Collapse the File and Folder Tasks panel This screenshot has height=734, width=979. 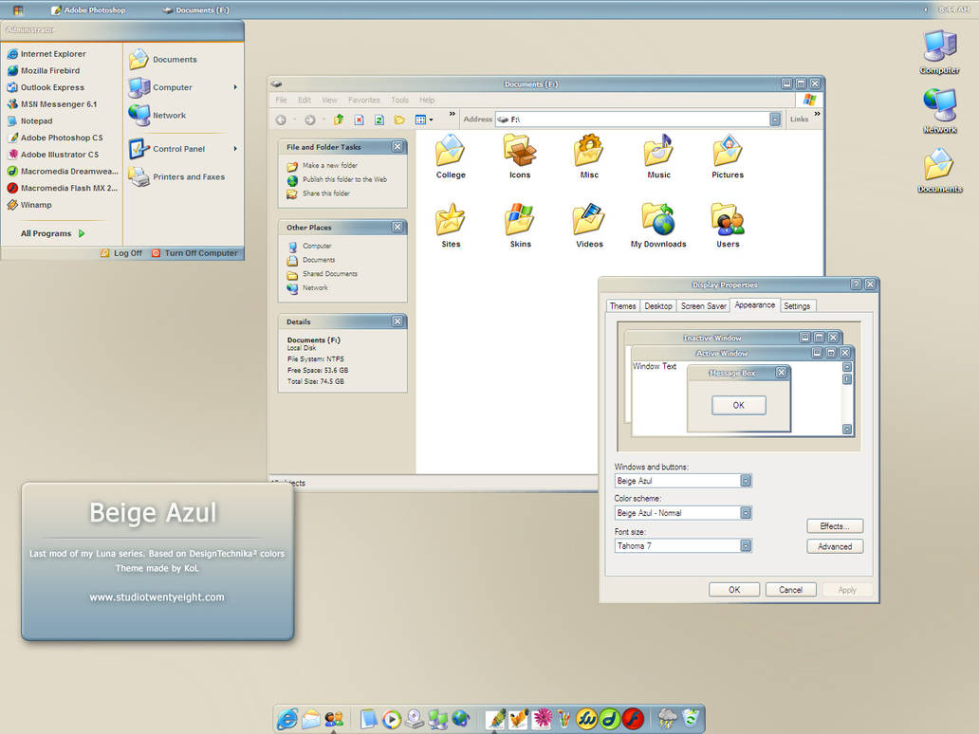pyautogui.click(x=397, y=147)
